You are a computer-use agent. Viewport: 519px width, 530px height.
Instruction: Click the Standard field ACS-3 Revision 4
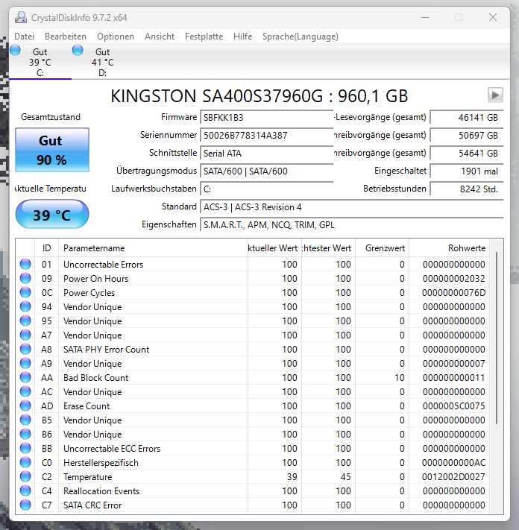(352, 207)
